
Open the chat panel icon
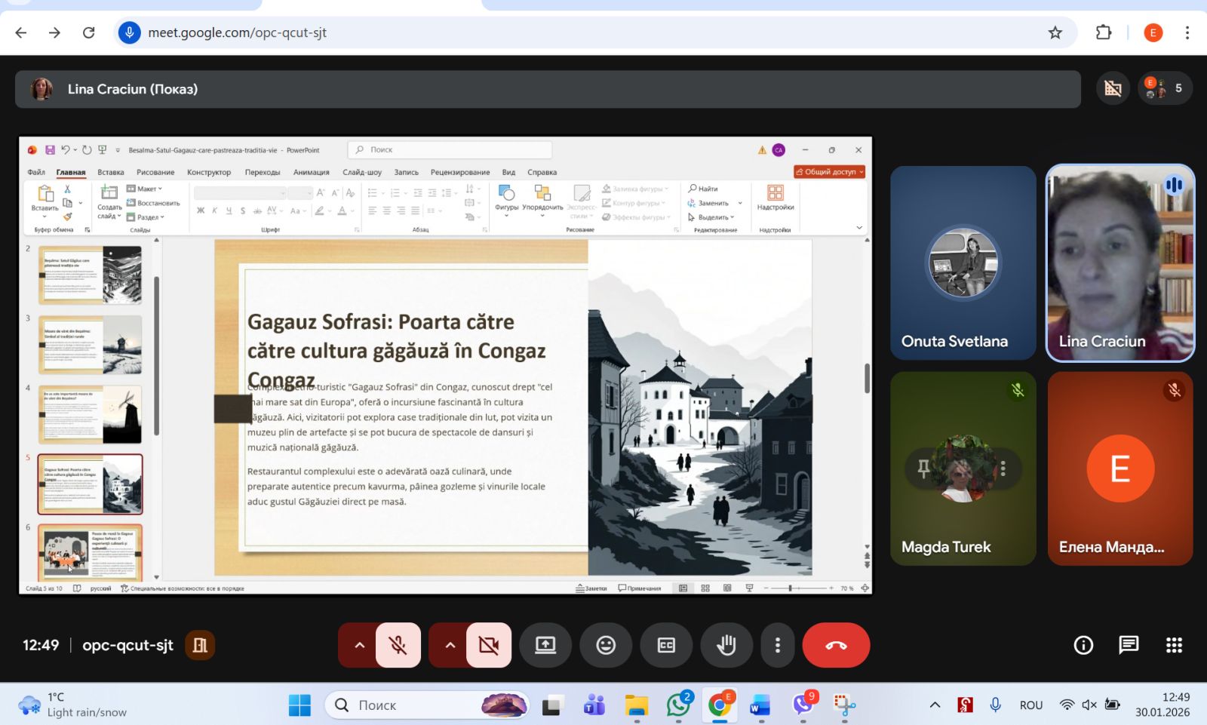[1129, 645]
